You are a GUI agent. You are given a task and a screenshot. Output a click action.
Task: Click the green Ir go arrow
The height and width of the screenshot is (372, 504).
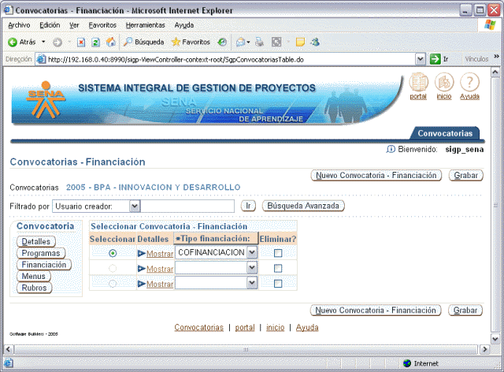(435, 59)
